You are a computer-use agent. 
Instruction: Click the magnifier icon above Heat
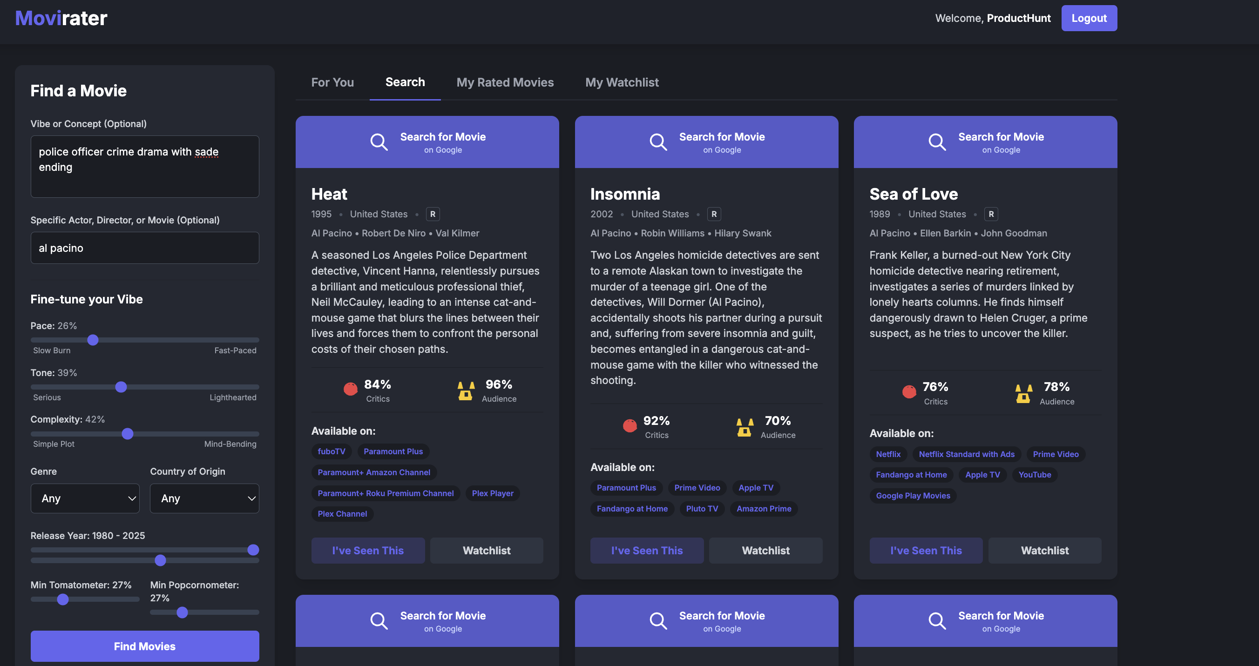379,142
